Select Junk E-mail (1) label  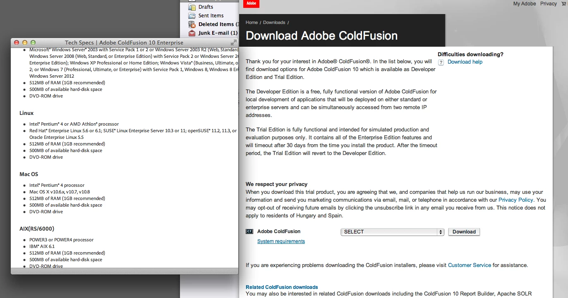218,33
